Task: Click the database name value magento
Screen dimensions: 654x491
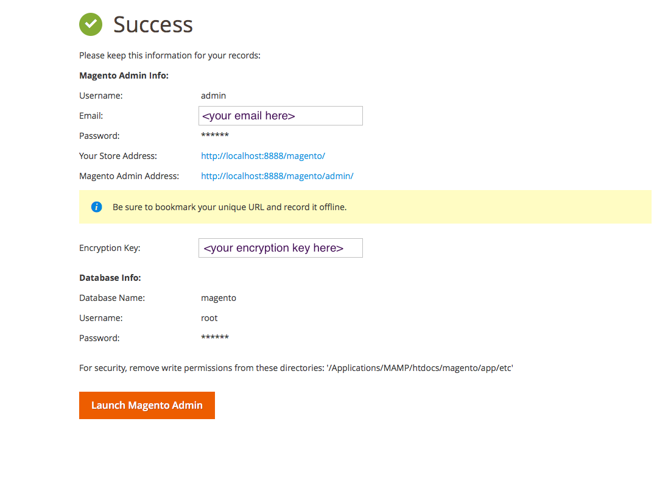Action: [219, 298]
